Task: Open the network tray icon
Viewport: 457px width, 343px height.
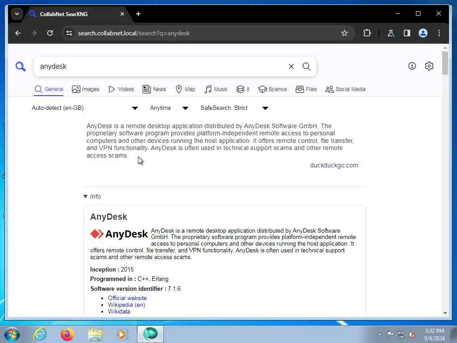Action: pyautogui.click(x=401, y=335)
